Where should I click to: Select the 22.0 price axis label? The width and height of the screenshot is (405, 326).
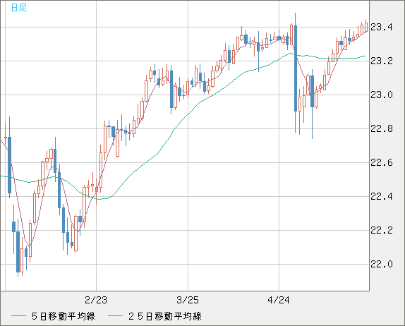[x=382, y=264]
